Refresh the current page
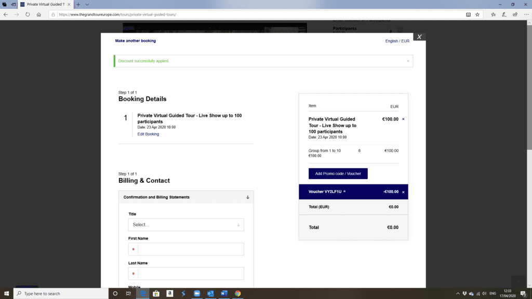532x299 pixels. (x=28, y=15)
